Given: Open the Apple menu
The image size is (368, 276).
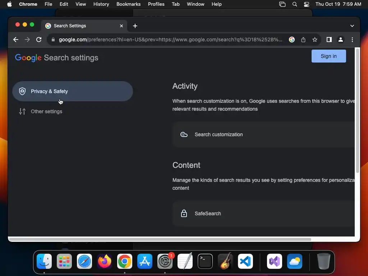Looking at the screenshot, I should pyautogui.click(x=9, y=4).
